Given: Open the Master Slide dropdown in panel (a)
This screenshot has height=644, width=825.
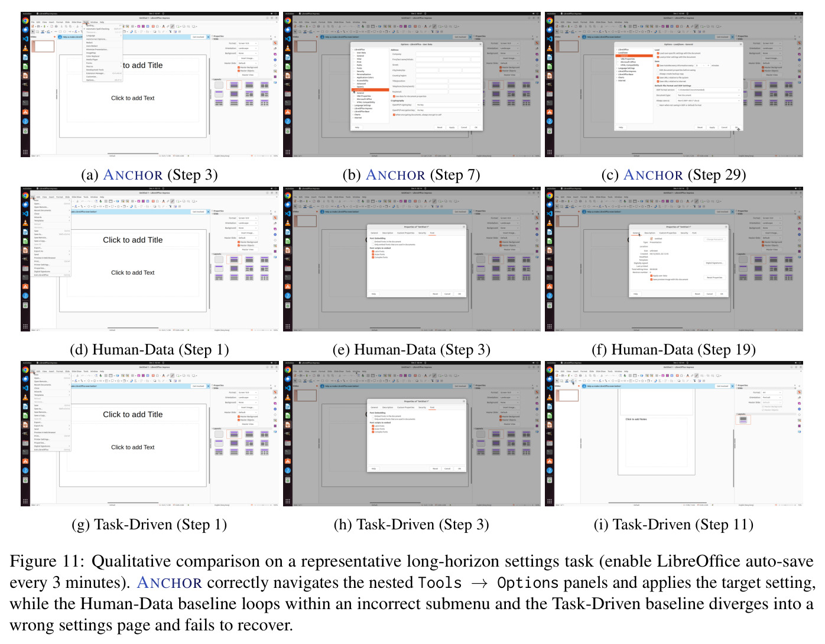Looking at the screenshot, I should click(248, 63).
